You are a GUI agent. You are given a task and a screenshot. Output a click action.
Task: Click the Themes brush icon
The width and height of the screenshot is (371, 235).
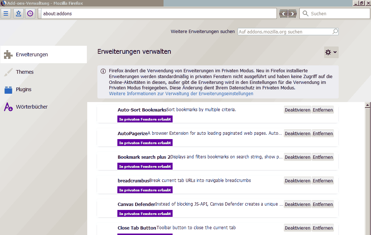tap(8, 72)
